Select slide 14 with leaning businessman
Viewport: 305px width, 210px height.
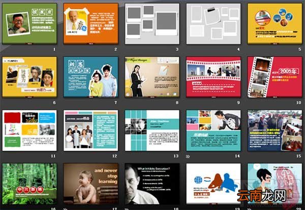pyautogui.click(x=213, y=130)
